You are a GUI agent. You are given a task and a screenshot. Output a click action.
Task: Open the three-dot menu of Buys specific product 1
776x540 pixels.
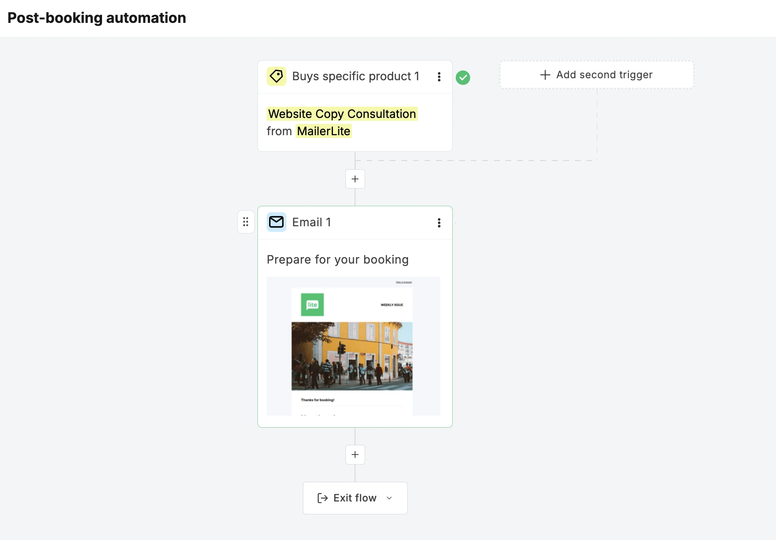tap(439, 77)
